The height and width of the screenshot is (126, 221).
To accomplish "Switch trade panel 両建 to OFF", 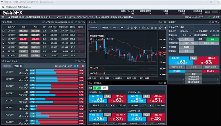I will tap(104, 88).
